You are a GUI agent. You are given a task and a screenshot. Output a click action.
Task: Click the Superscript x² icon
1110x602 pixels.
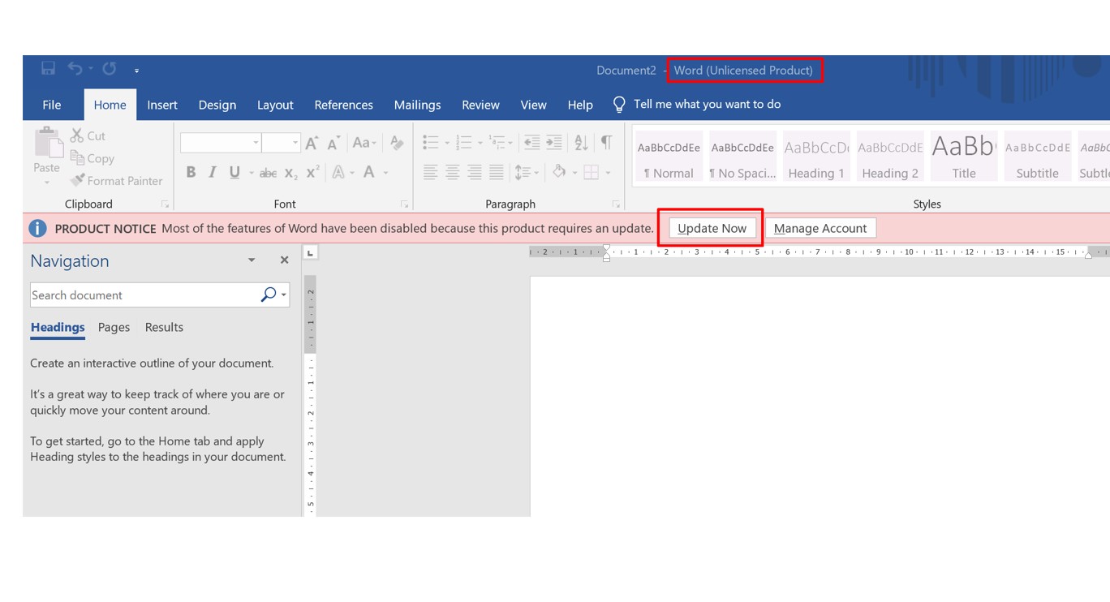click(x=312, y=172)
